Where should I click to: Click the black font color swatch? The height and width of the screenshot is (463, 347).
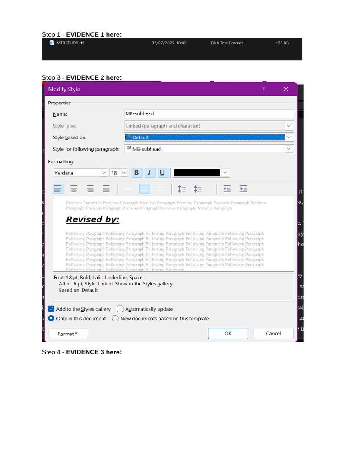tap(197, 173)
